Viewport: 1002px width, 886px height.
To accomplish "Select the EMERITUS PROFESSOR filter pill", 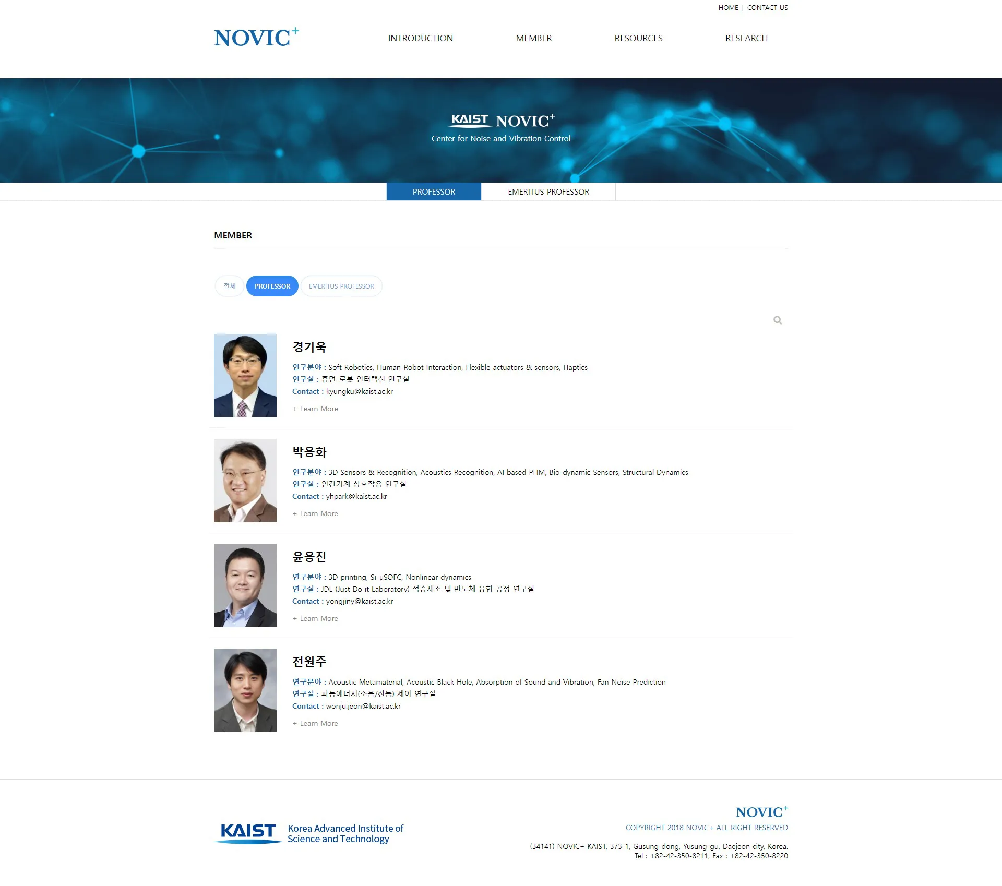I will click(x=341, y=286).
